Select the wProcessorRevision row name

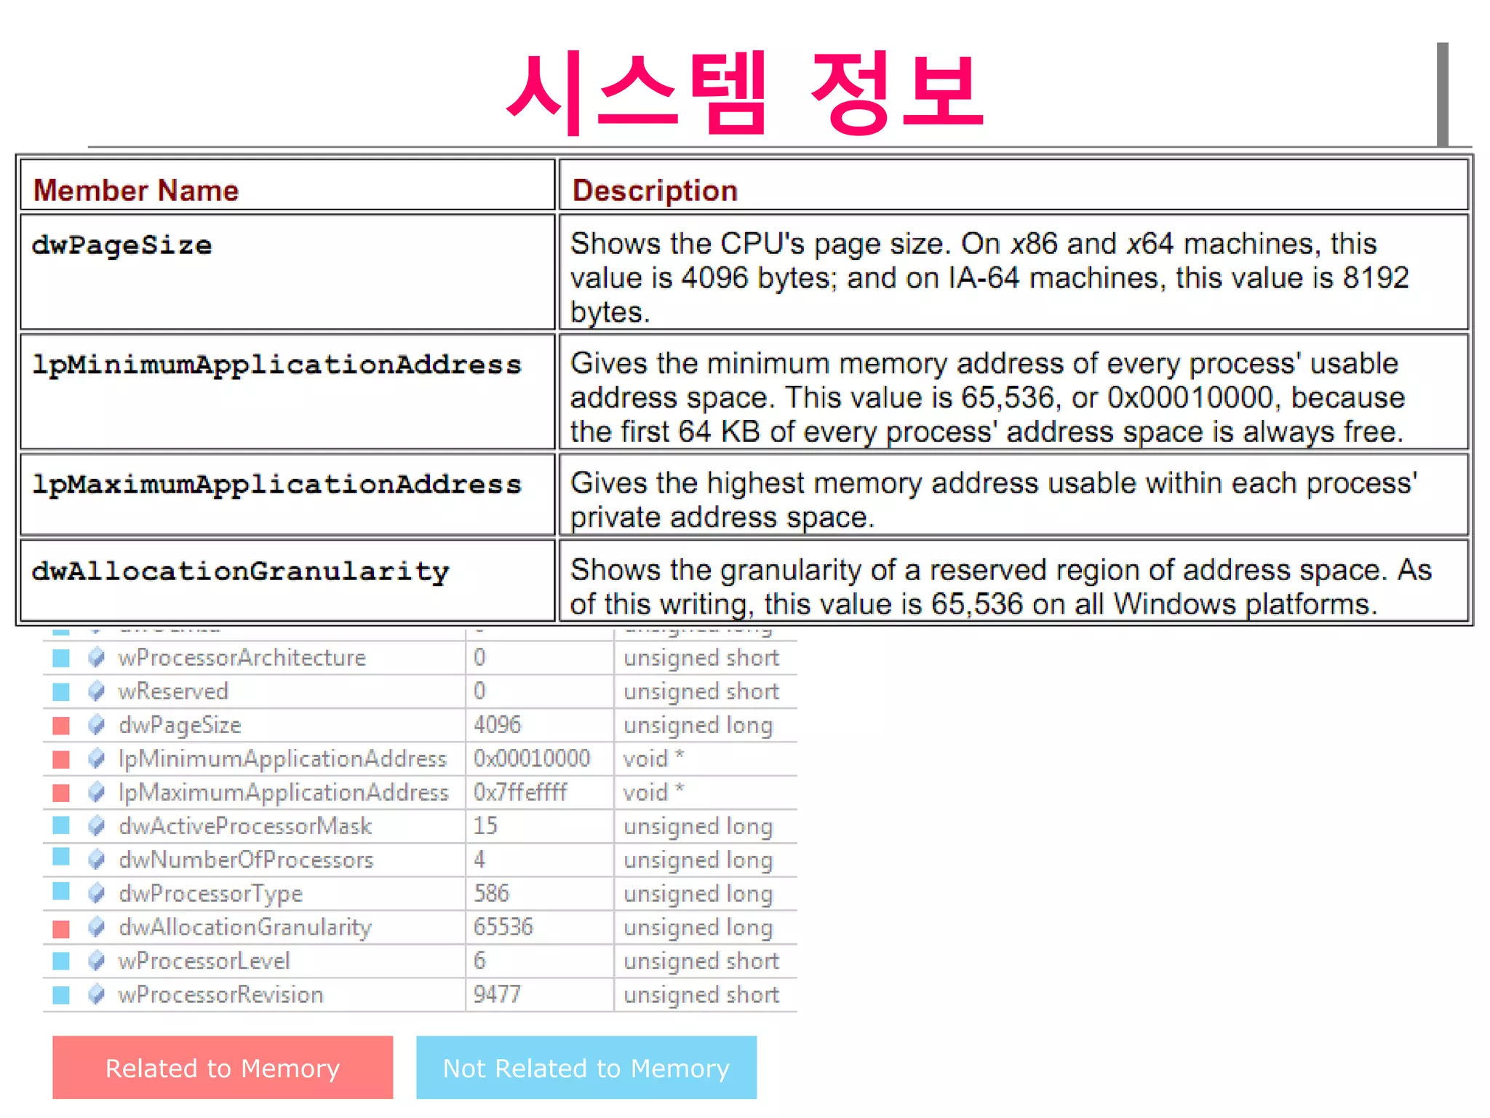(x=220, y=994)
